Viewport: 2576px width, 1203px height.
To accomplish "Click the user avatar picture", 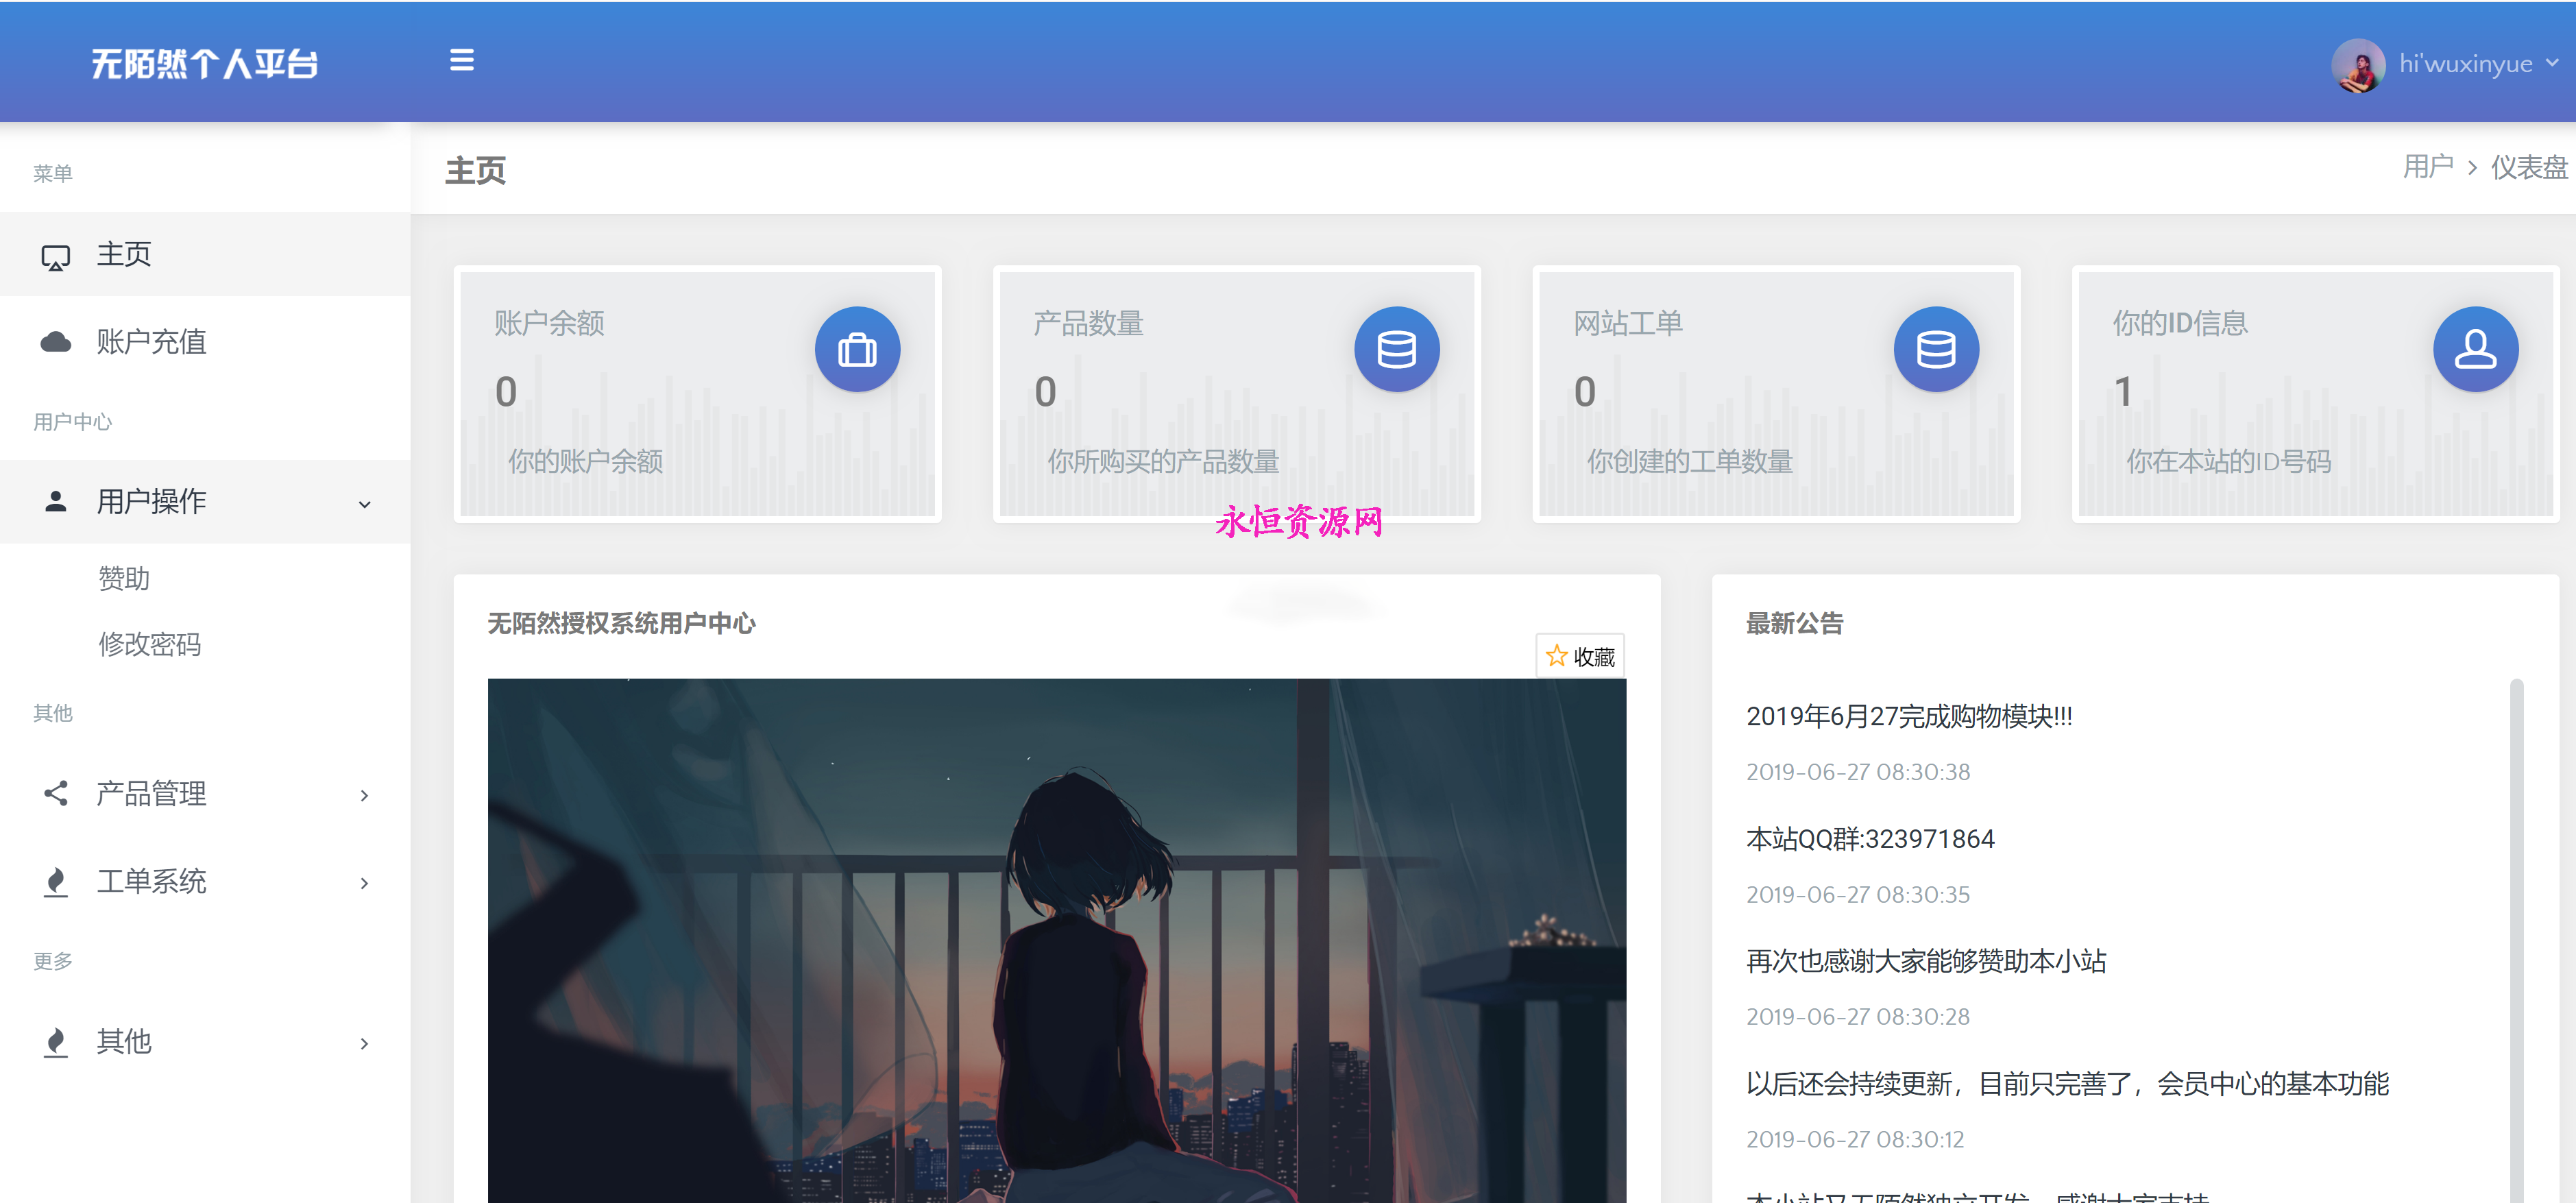I will tap(2358, 65).
